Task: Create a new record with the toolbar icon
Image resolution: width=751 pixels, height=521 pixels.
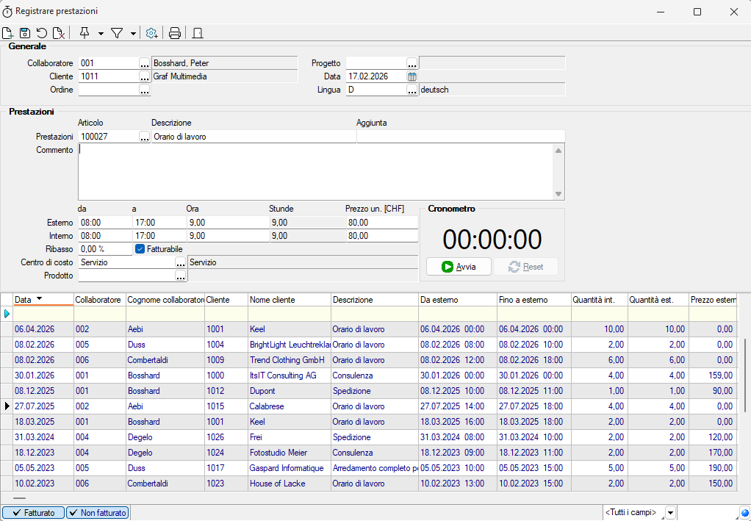Action: [8, 33]
